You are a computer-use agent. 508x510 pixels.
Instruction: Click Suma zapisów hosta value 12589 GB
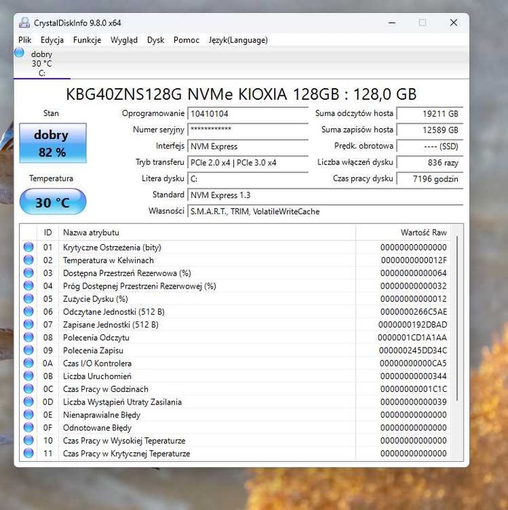point(429,130)
